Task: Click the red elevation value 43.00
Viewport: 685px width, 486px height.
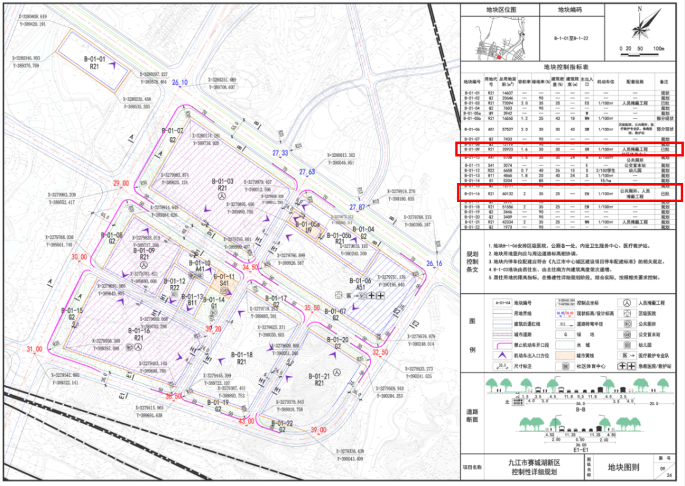Action: pyautogui.click(x=246, y=421)
